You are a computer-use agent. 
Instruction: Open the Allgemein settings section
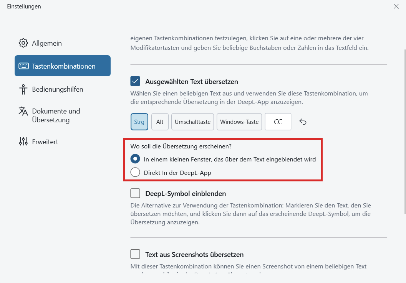coord(47,43)
